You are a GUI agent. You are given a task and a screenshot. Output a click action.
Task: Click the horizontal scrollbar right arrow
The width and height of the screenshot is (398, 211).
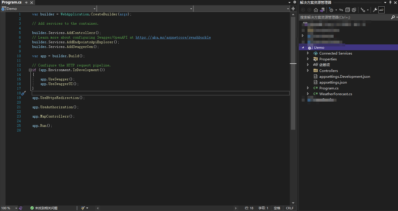(x=236, y=208)
